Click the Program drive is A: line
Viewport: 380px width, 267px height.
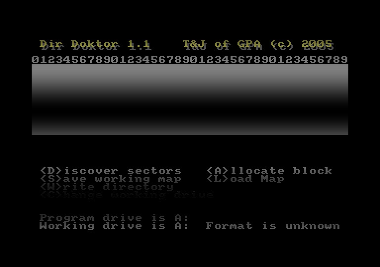pos(114,219)
